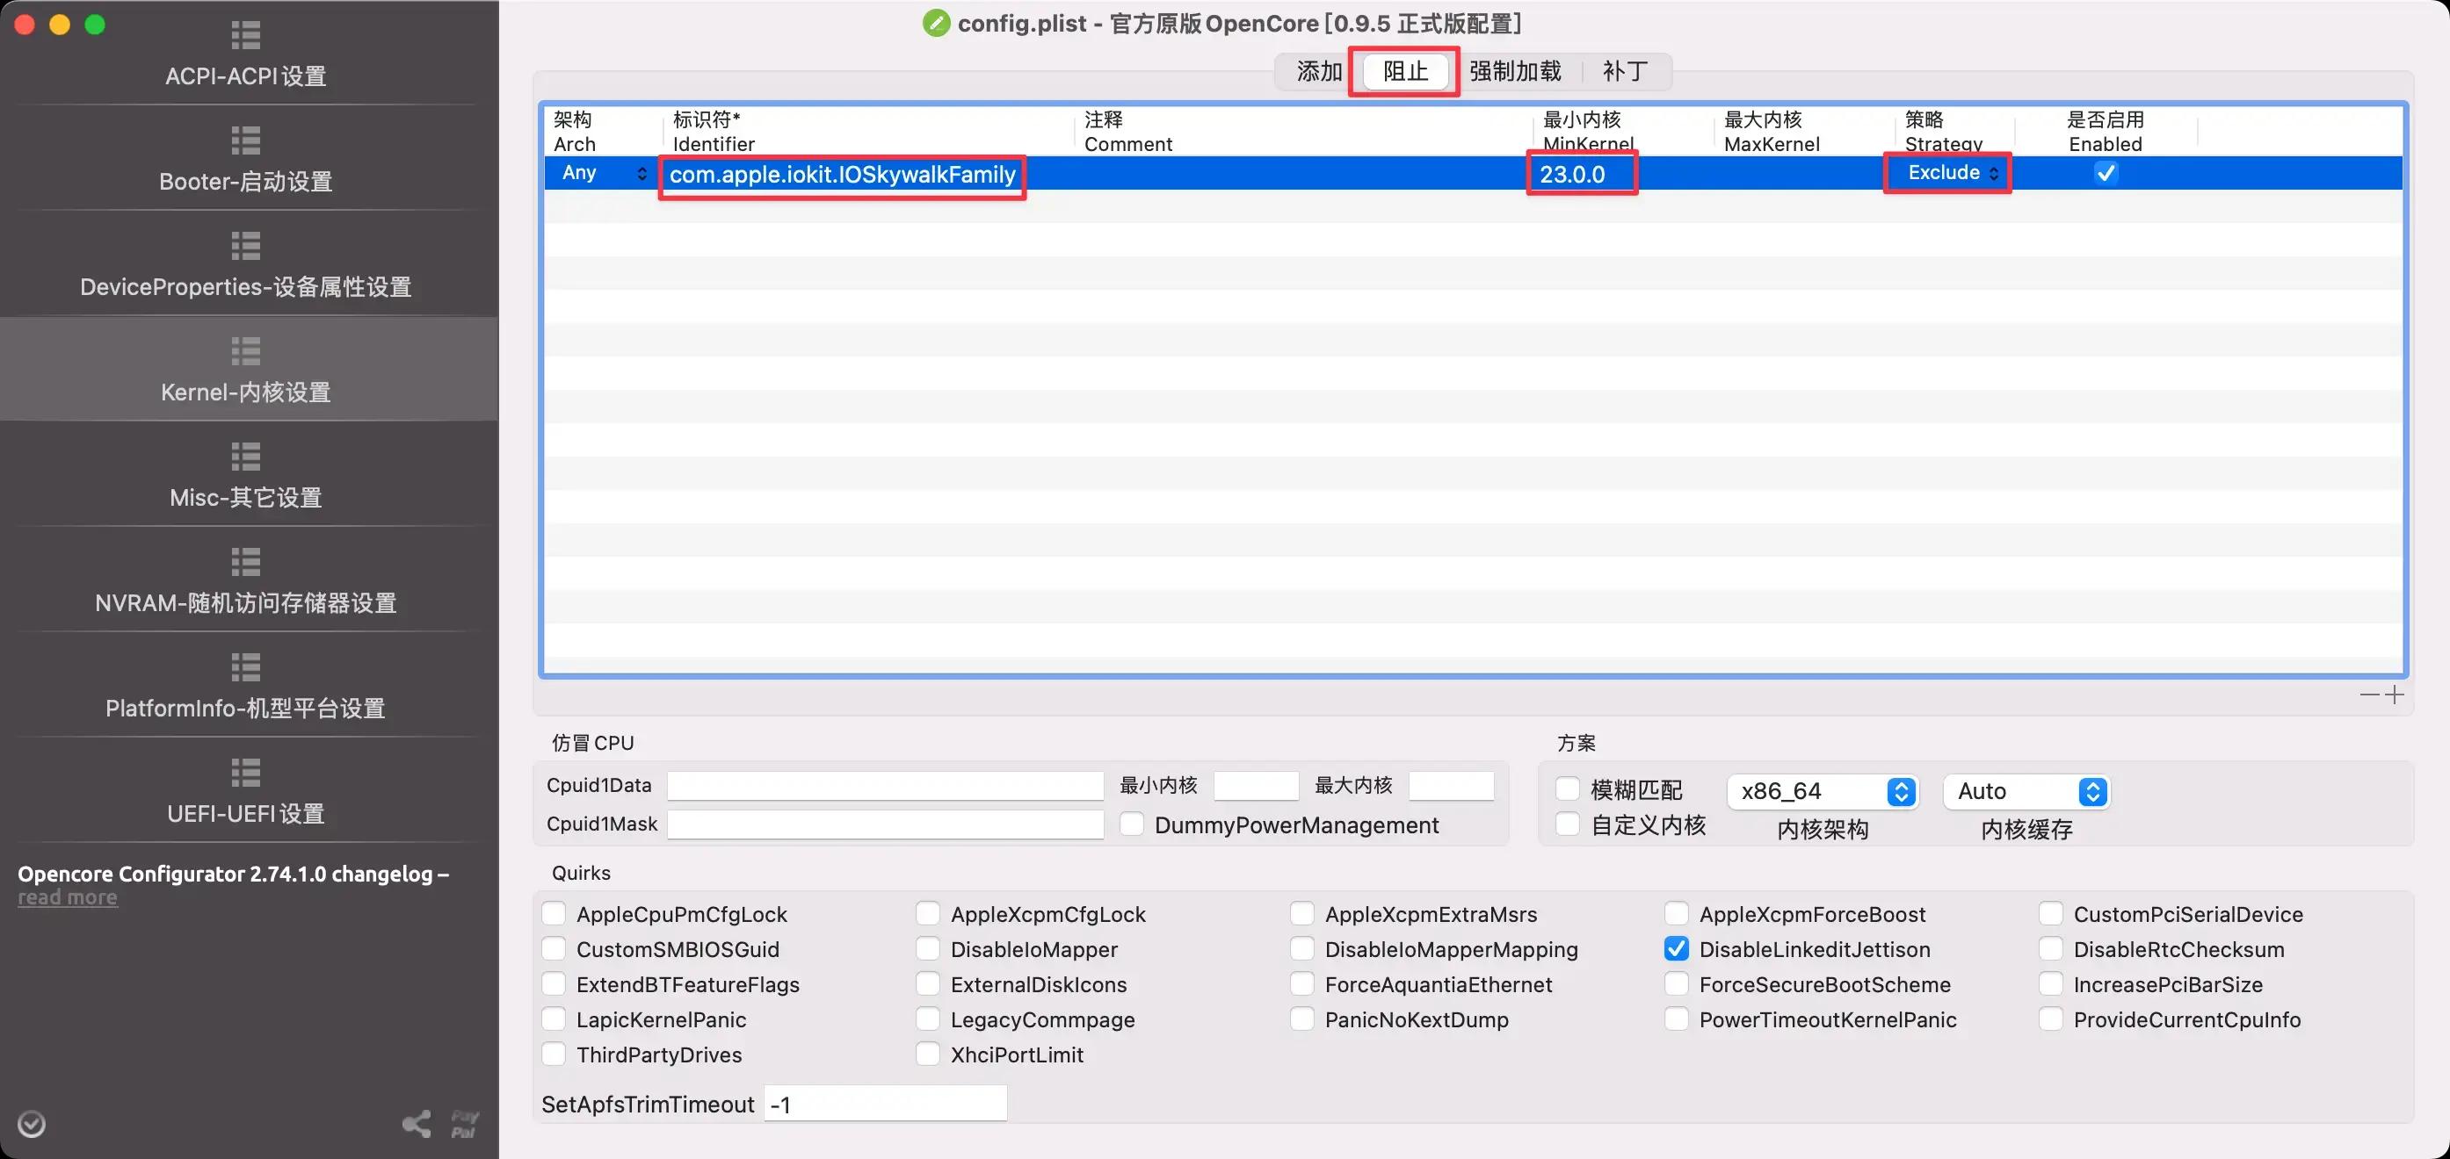Select the com.apple.iokit.IOSkywalkFamily identifier cell

point(843,175)
